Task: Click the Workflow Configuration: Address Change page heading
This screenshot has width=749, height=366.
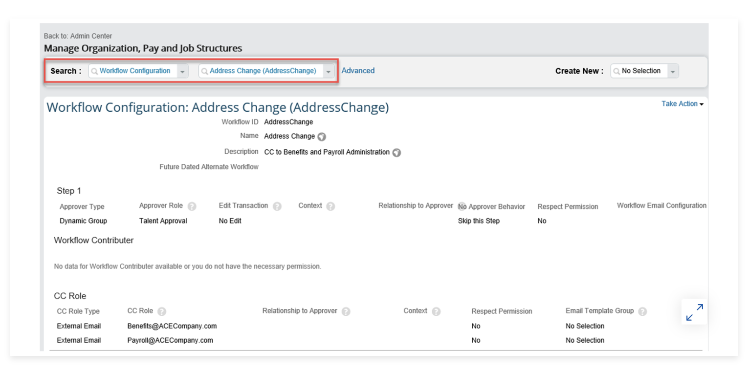Action: (218, 107)
